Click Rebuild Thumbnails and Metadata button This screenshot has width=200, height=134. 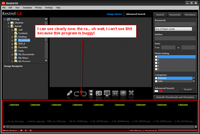click(175, 97)
